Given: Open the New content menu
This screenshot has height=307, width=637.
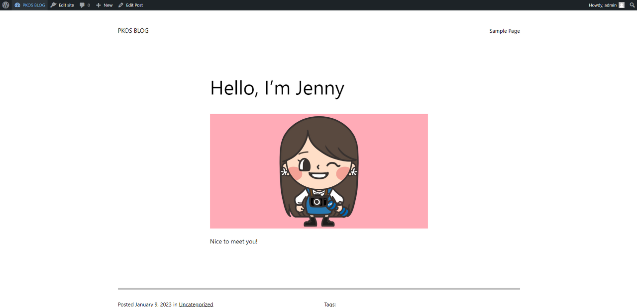Looking at the screenshot, I should pyautogui.click(x=104, y=5).
